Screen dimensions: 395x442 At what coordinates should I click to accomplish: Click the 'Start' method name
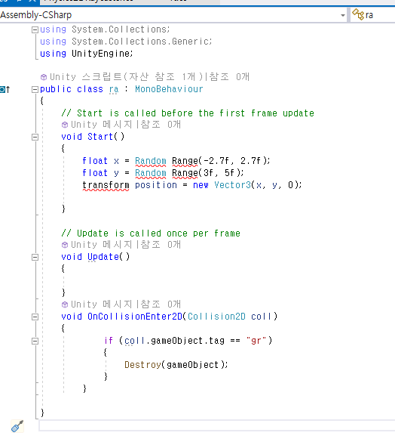100,137
